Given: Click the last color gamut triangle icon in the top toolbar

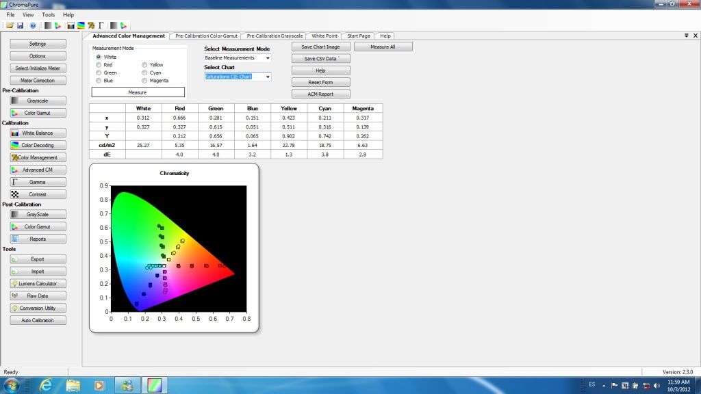Looking at the screenshot, I should [x=124, y=25].
